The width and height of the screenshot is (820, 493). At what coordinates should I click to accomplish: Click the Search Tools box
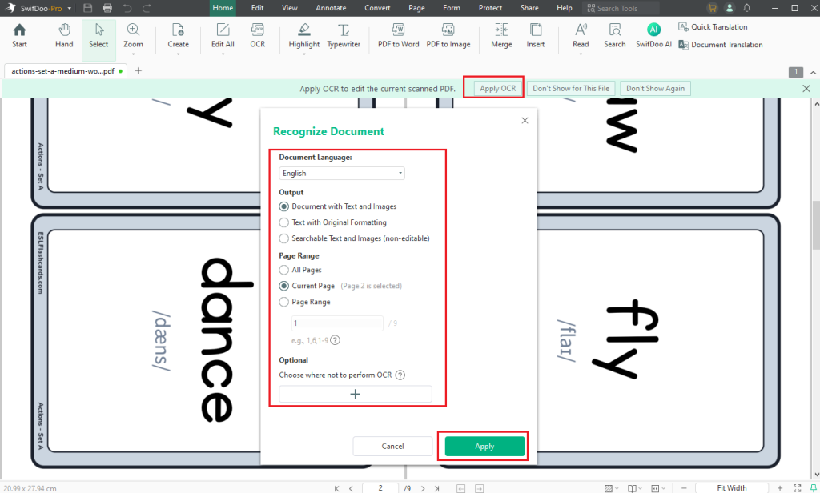[621, 8]
